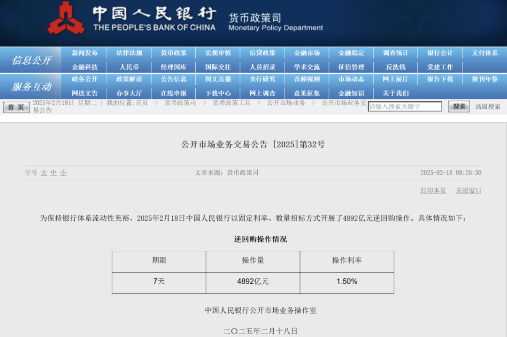Screen dimensions: 507x337
Task: Go to 央行研究 section
Action: coord(262,79)
